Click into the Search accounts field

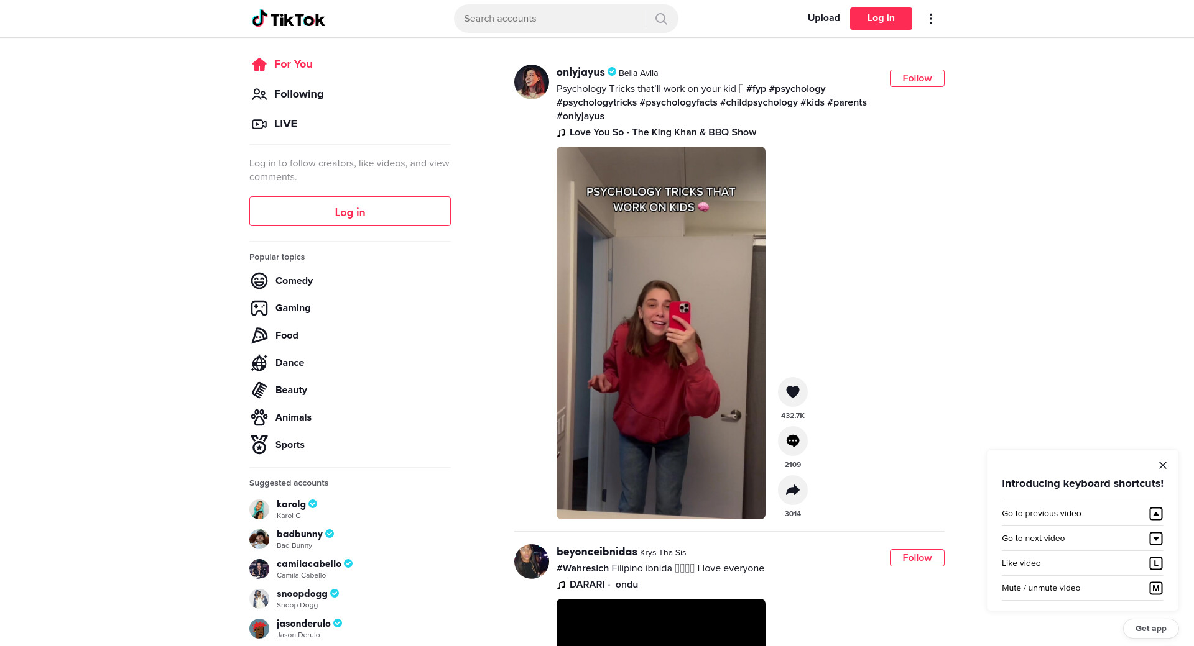pyautogui.click(x=550, y=19)
